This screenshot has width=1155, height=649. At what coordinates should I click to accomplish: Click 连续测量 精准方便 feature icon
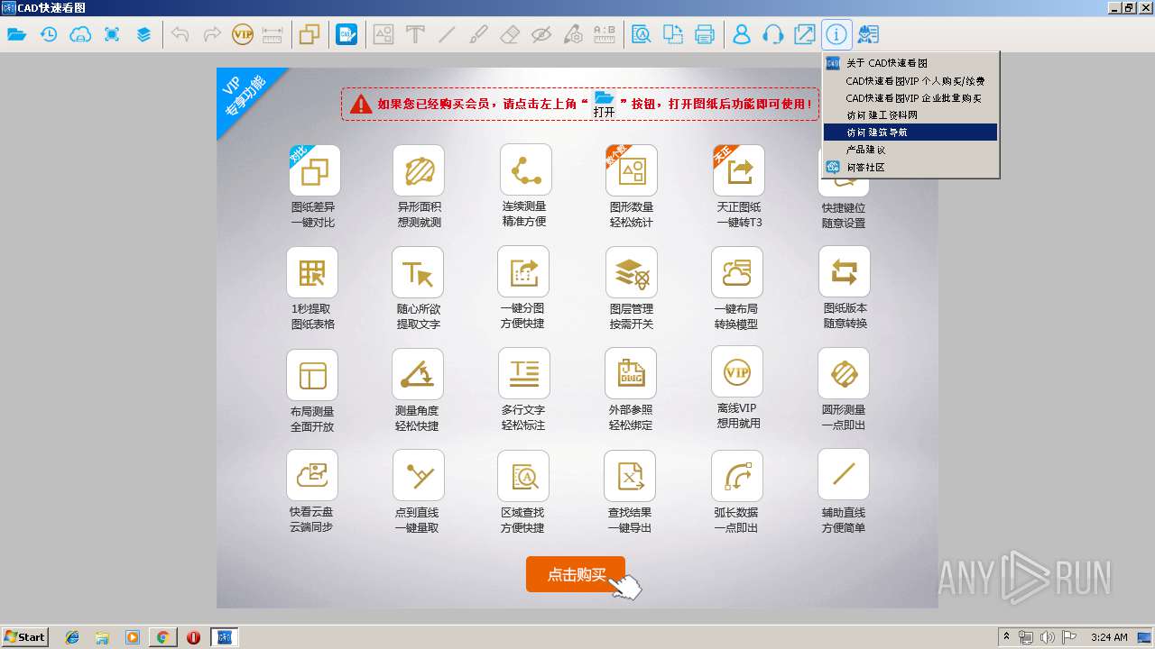pyautogui.click(x=525, y=169)
